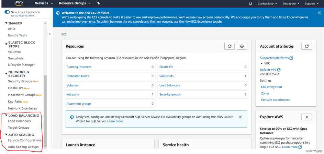Image resolution: width=324 pixels, height=154 pixels.
Task: Click external link icon beside Supported platforms
Action: (291, 58)
